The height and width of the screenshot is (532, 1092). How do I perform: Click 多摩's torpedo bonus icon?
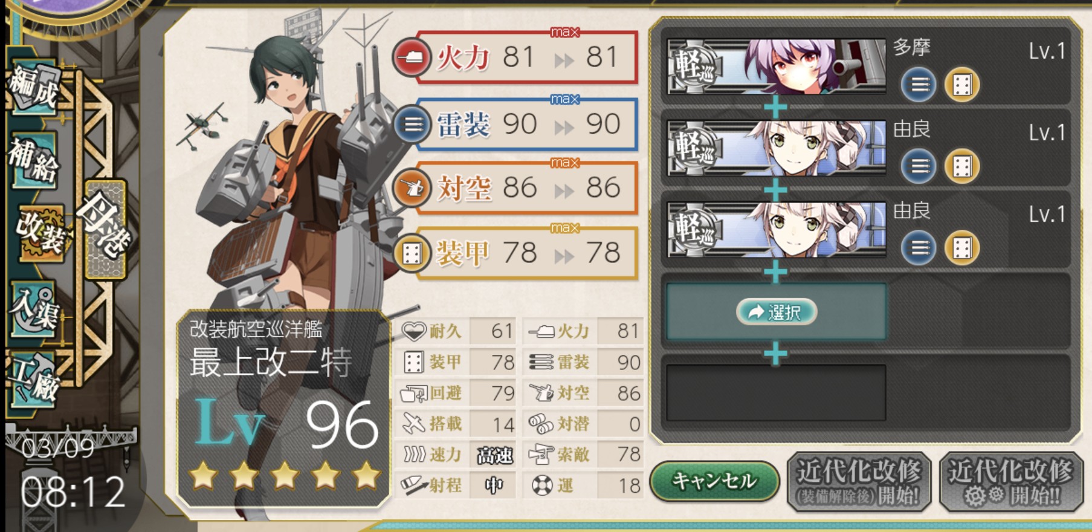pos(919,85)
